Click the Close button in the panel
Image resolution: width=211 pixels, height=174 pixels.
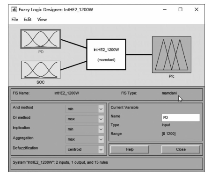click(x=181, y=149)
